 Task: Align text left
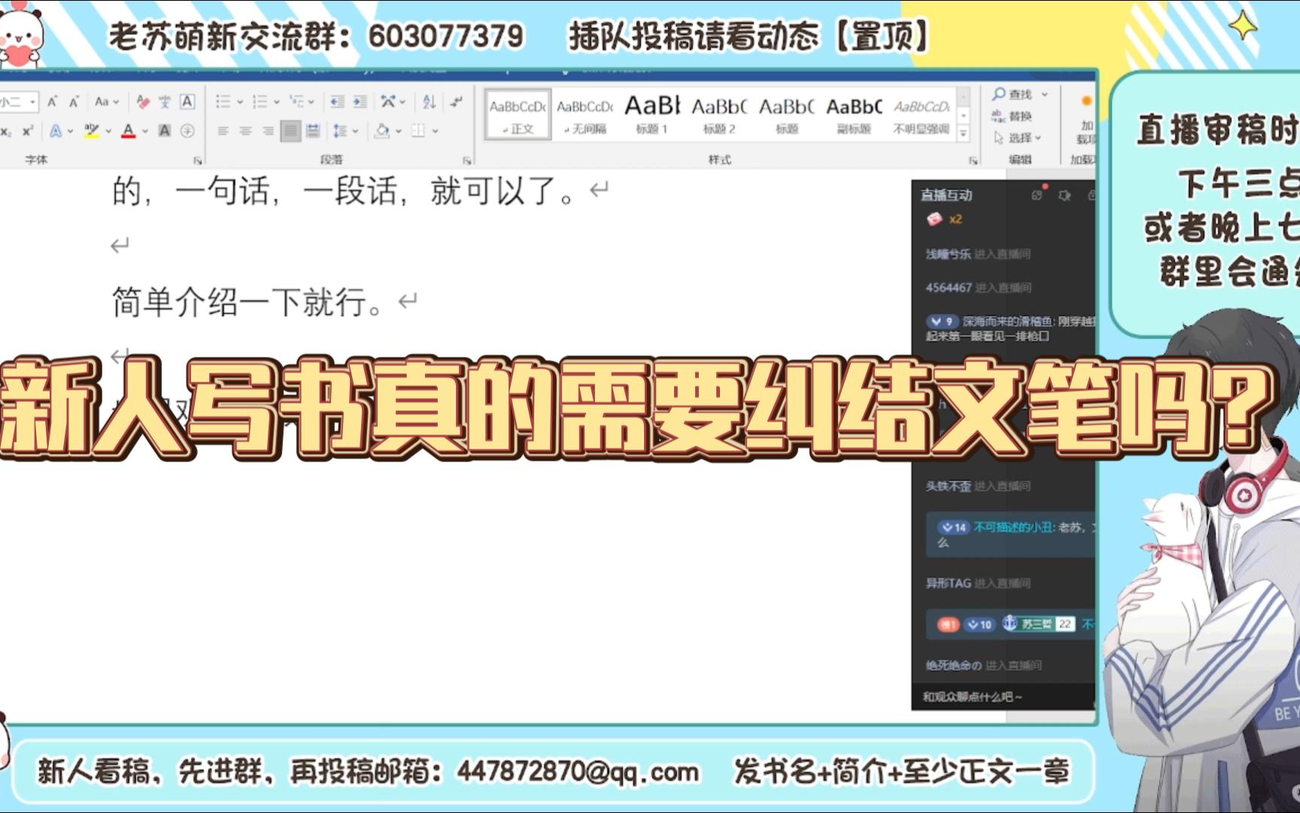tap(223, 131)
